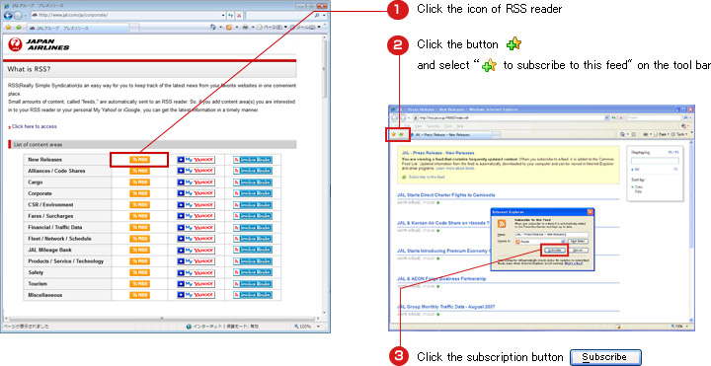Click the RSS icon in the Safety row
This screenshot has width=711, height=366.
139,272
